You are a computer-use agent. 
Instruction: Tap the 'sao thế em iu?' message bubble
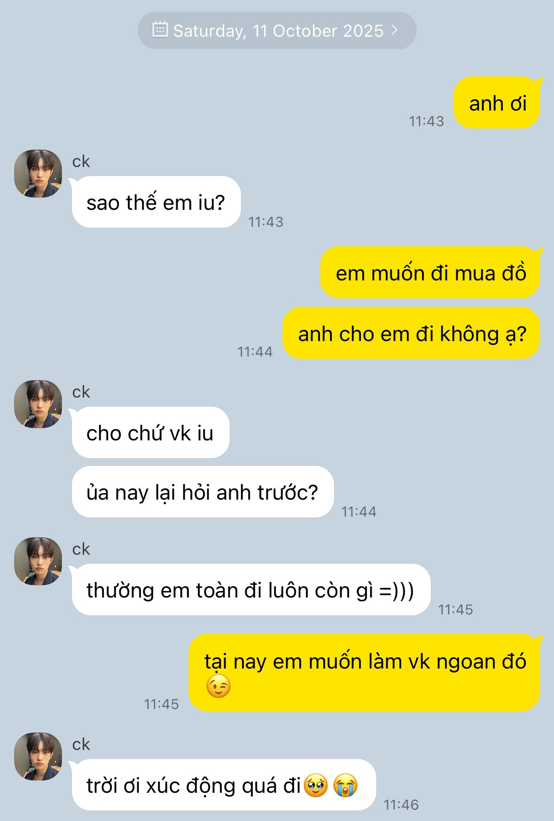tap(156, 202)
